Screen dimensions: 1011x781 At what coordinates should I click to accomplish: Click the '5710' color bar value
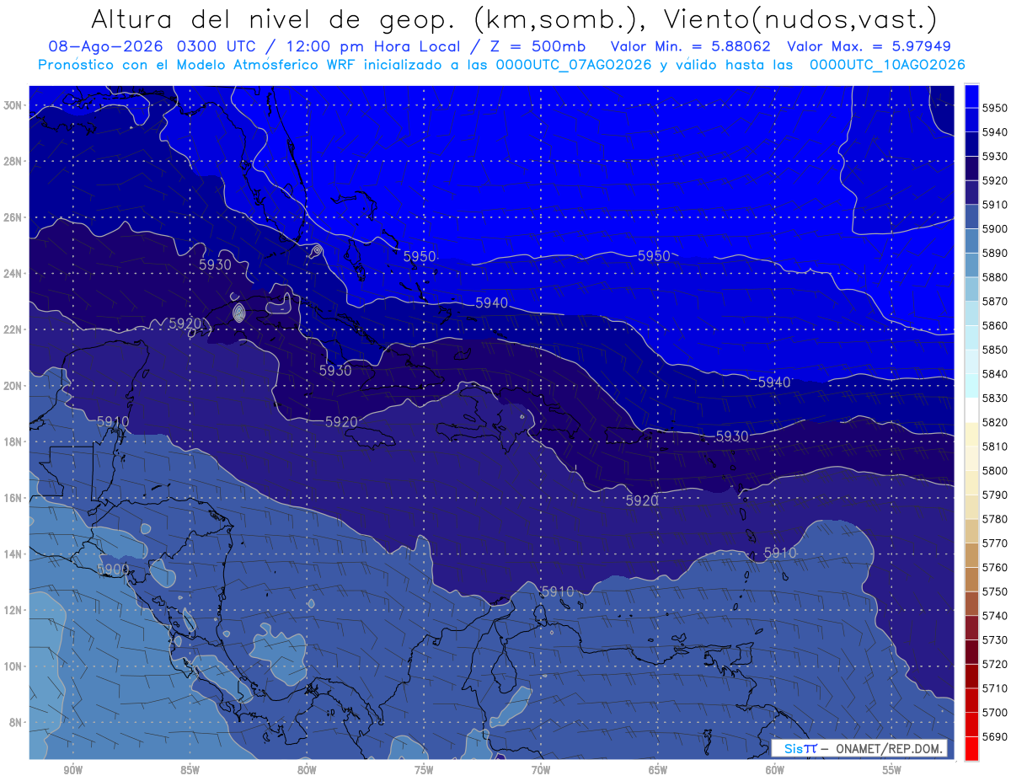point(997,687)
